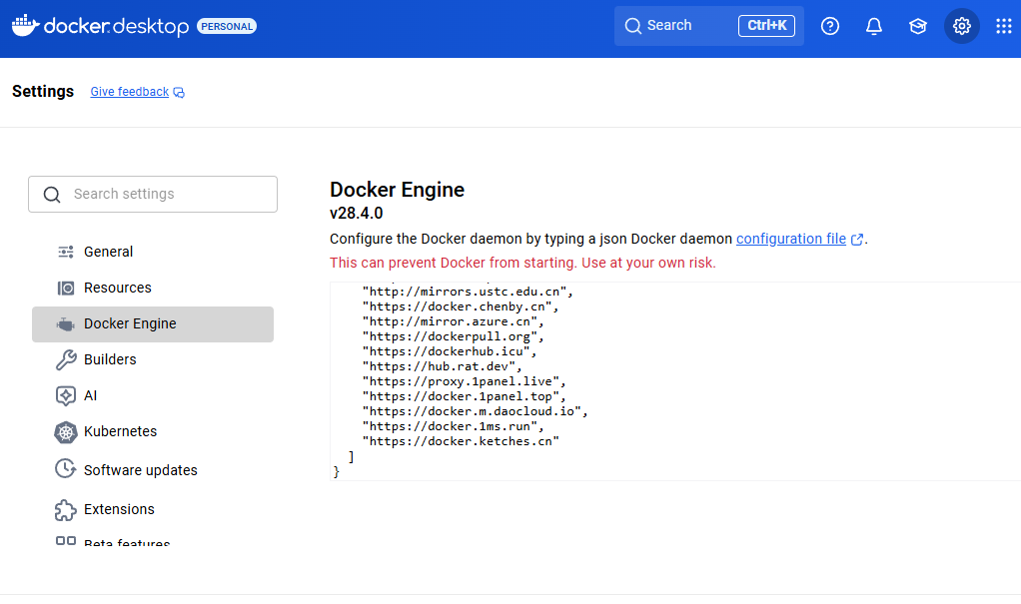Click the proxy.1panel.live line
Screen dimensions: 1021x604
[x=465, y=381]
